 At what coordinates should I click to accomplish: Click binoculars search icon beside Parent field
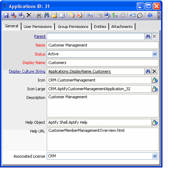[x=148, y=36]
